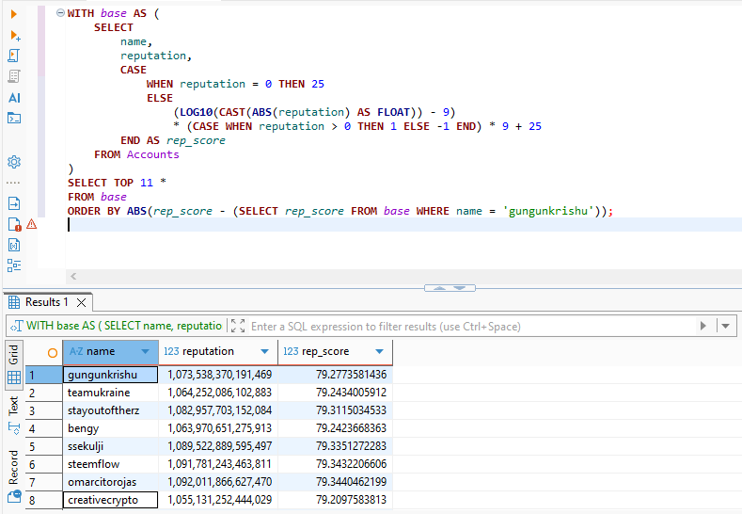
Task: Switch results to Grid view
Action: click(14, 365)
